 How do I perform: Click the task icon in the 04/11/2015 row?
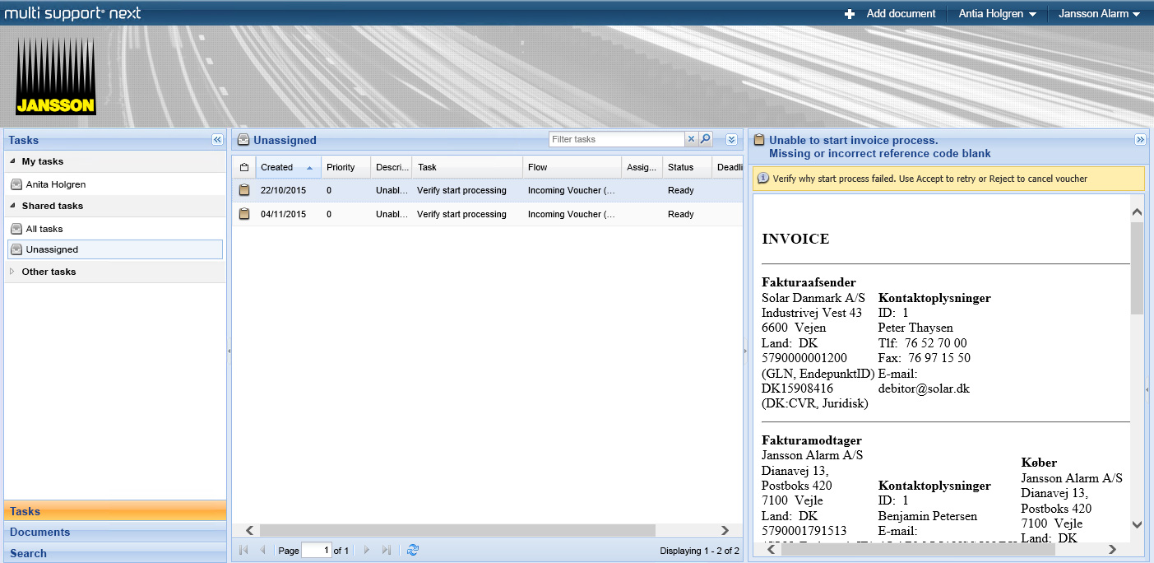(x=243, y=214)
